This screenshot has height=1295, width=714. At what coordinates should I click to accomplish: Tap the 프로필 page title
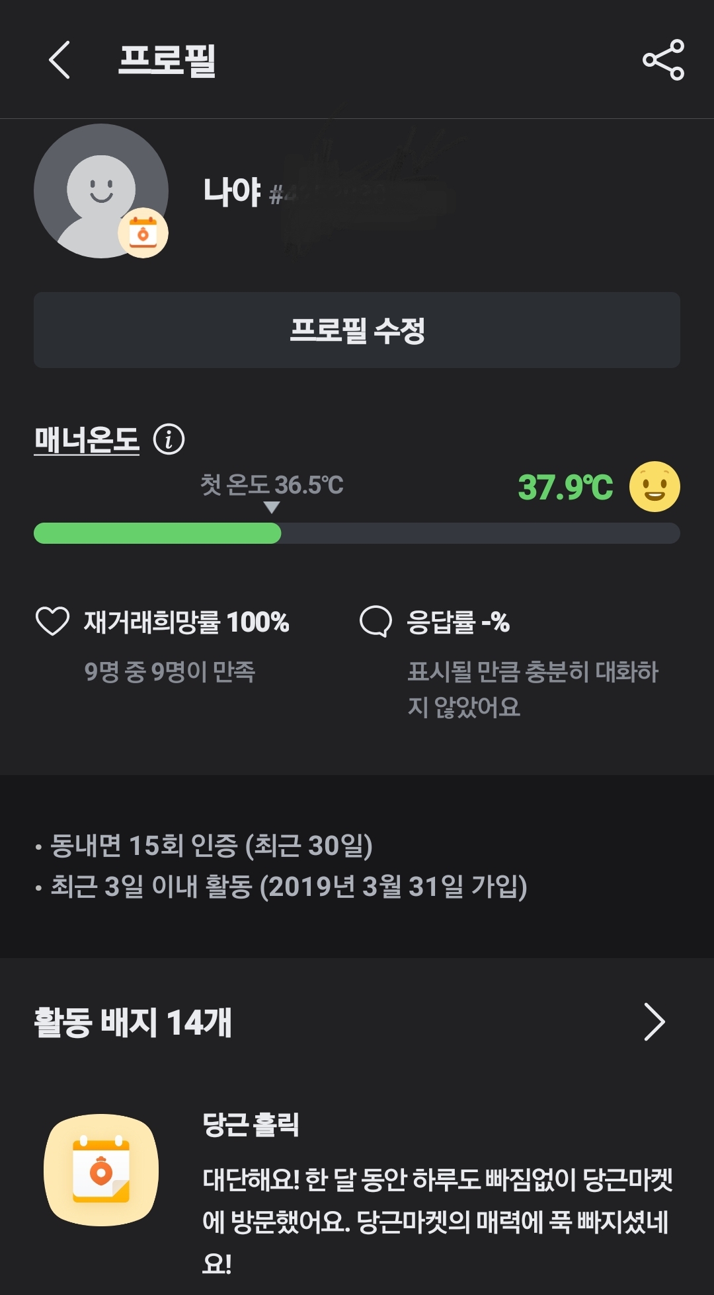coord(167,60)
